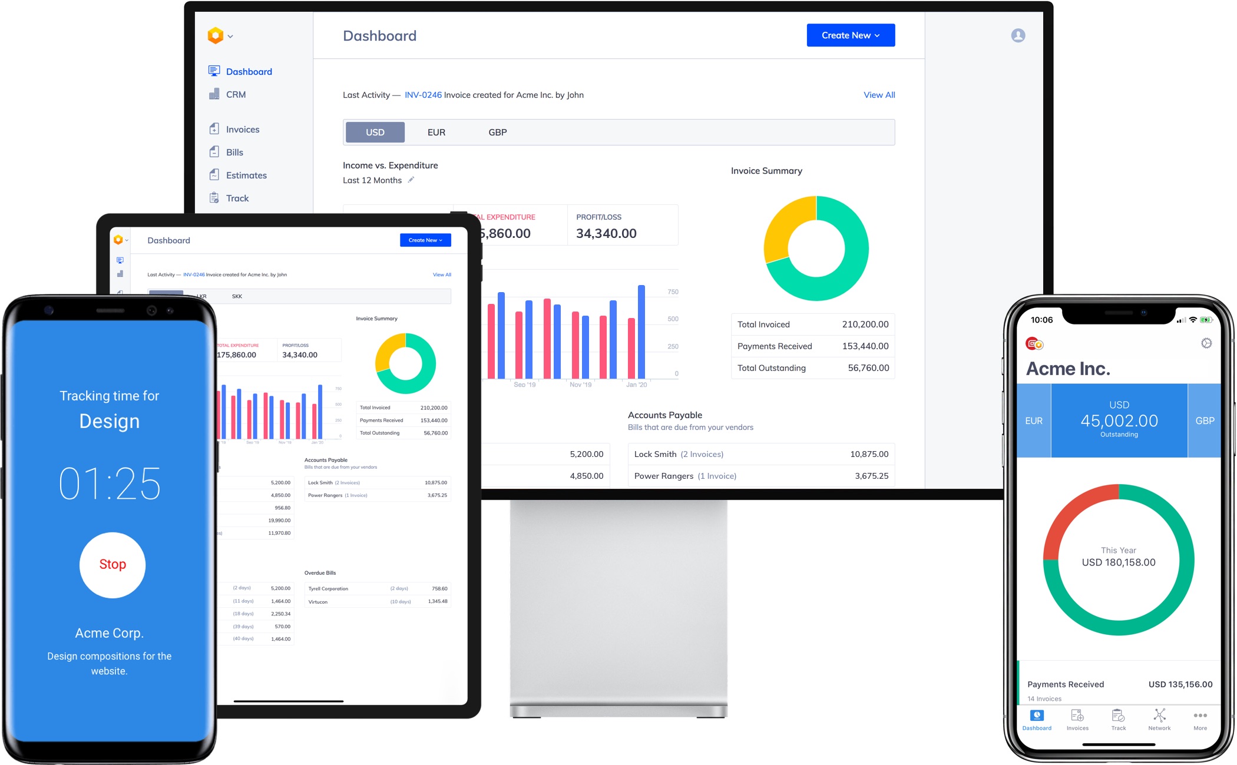The height and width of the screenshot is (765, 1237).
Task: Open Invoices tab in iPhone bottom bar
Action: click(1077, 720)
